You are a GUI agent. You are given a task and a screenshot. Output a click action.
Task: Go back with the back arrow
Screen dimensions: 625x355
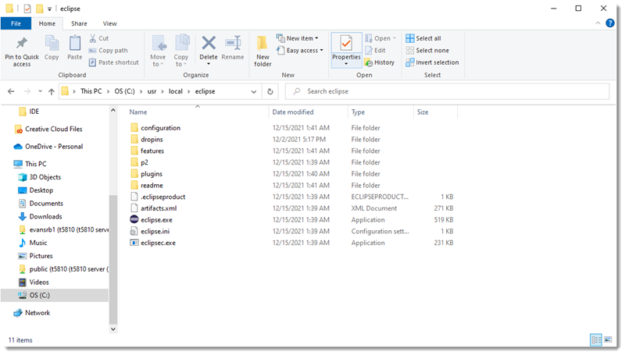(11, 91)
